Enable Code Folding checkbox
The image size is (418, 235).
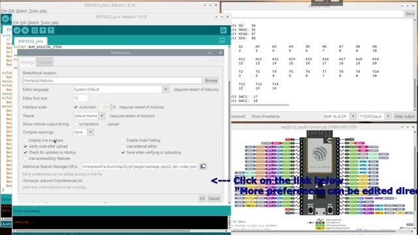click(123, 140)
